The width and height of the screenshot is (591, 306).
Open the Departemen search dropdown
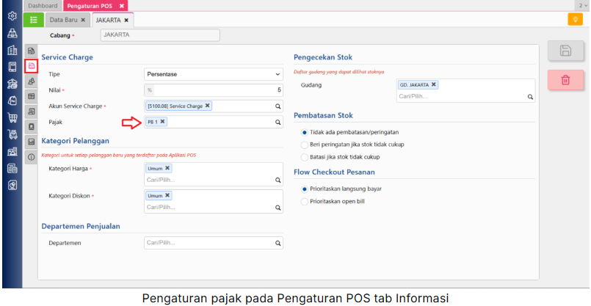(x=214, y=243)
